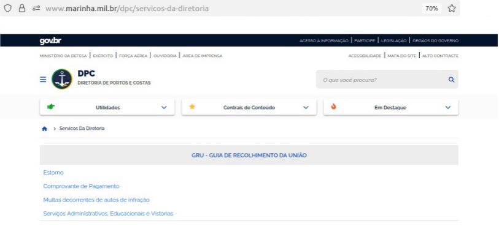Click the flame Em Destaque icon
Image resolution: width=499 pixels, height=240 pixels.
click(333, 107)
